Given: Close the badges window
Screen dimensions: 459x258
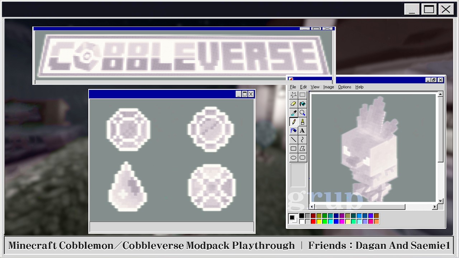Looking at the screenshot, I should [x=251, y=94].
